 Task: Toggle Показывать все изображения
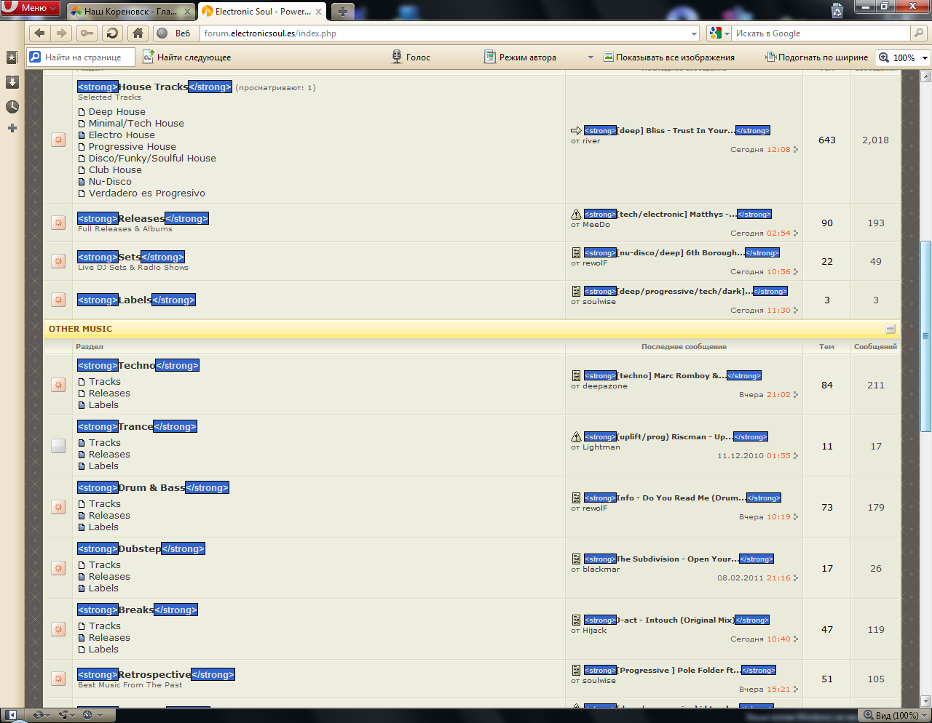[x=670, y=57]
